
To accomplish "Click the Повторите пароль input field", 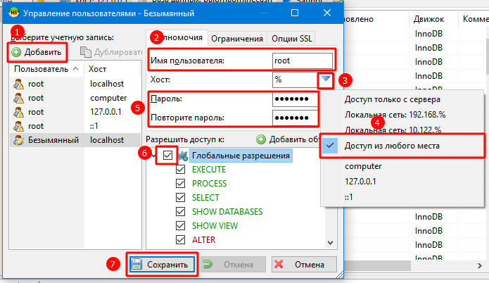I will pos(295,118).
